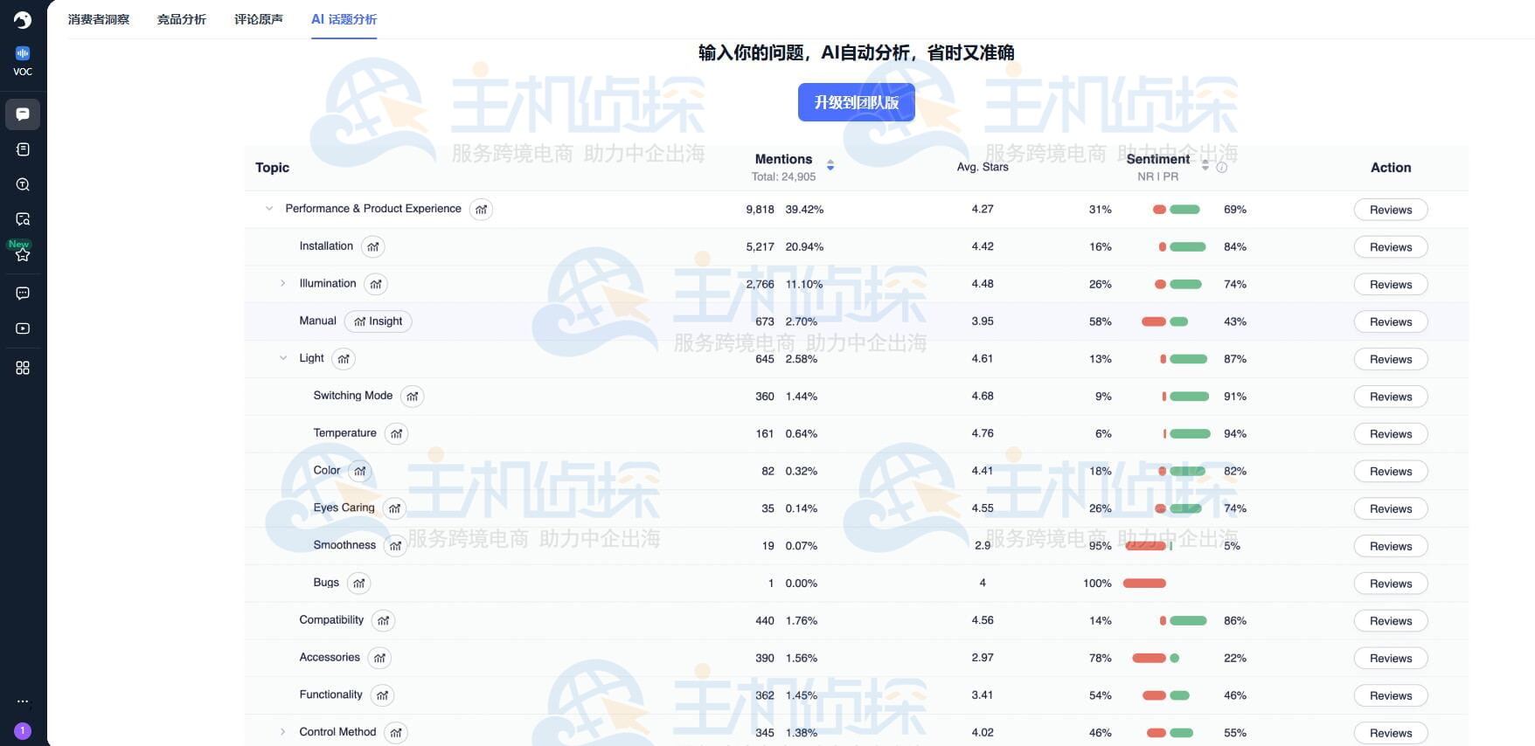Collapse Performance & Product Experience topic
Viewport: 1535px width, 746px height.
pos(269,209)
